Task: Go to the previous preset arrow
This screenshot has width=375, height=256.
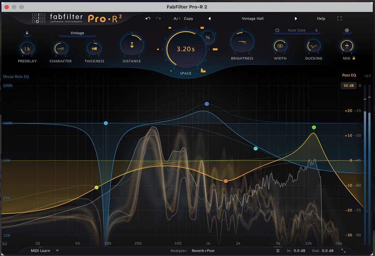Action: (209, 19)
